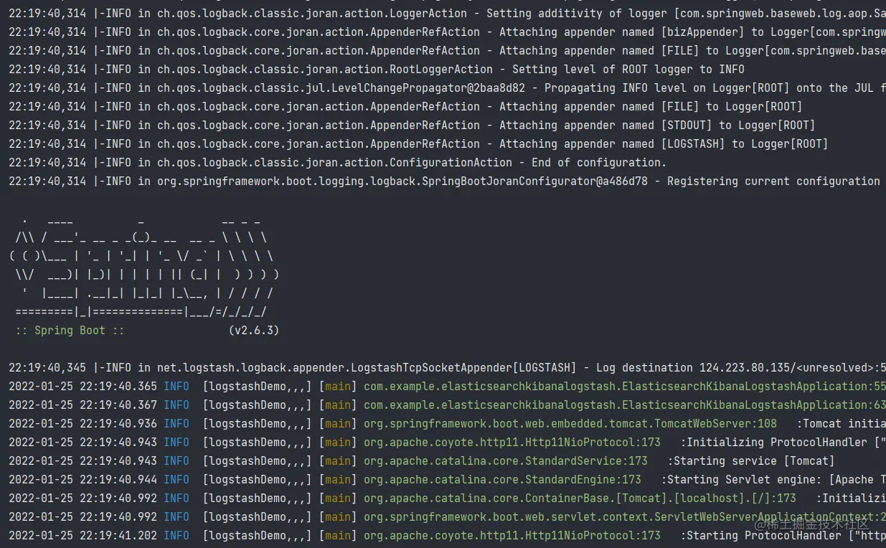Select "SpringBootJoranConfigurator@a486d78" text
The image size is (886, 548).
coord(534,181)
